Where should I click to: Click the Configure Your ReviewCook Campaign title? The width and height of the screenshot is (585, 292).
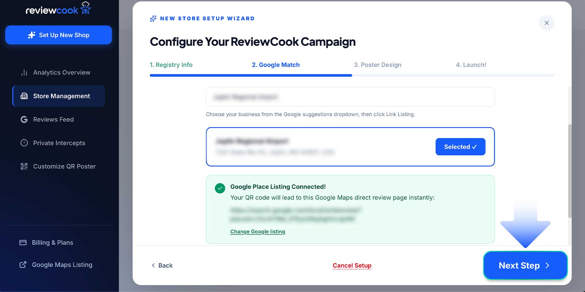[253, 42]
